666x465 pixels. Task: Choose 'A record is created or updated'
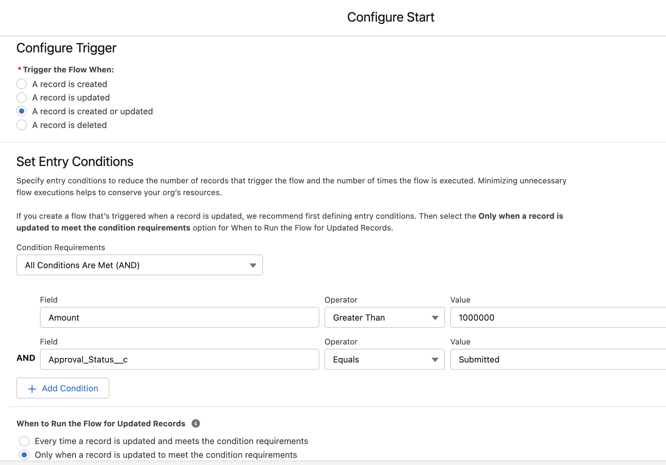point(22,111)
